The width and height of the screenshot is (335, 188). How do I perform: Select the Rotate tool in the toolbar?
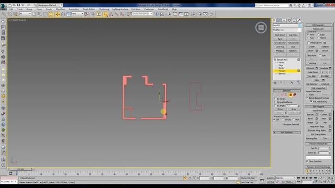pos(63,14)
